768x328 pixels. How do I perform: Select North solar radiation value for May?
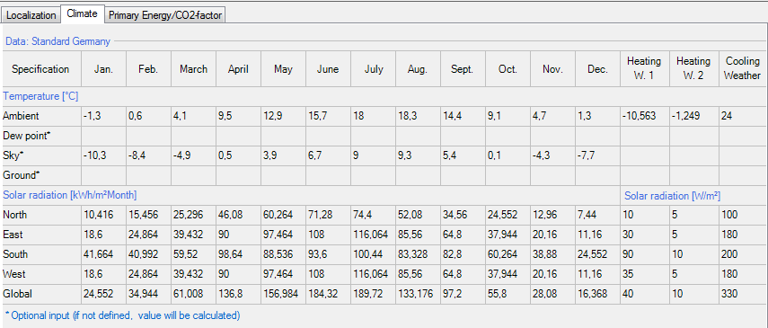[x=284, y=215]
